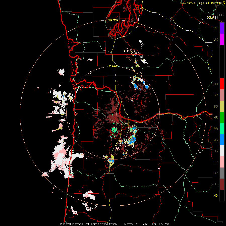The height and width of the screenshot is (226, 226).
Task: Click the HA legend label
Action: click(x=215, y=84)
